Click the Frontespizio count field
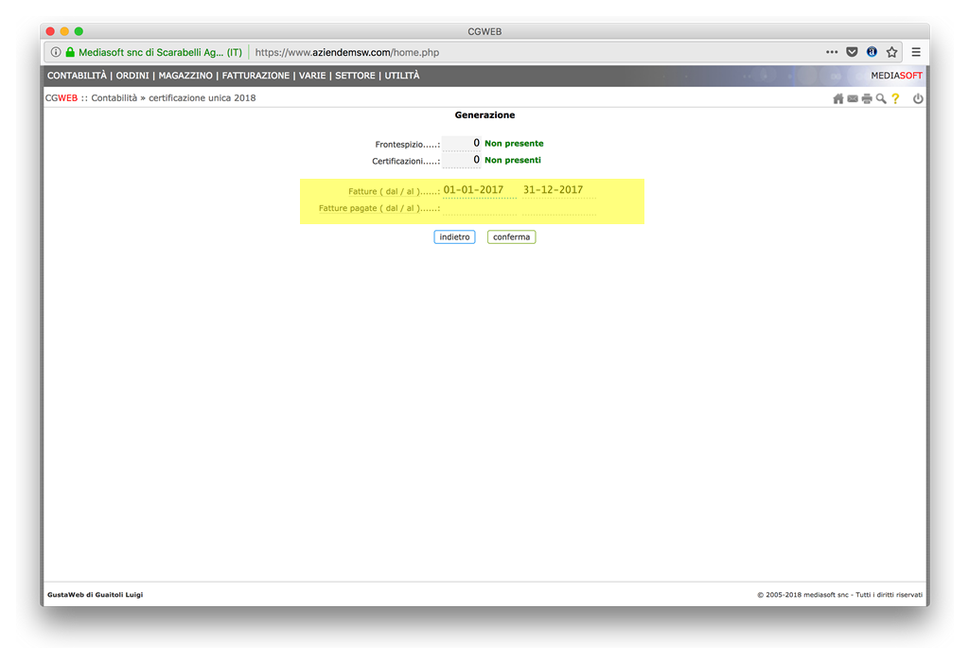Screen dimensions: 969x663 pos(461,144)
